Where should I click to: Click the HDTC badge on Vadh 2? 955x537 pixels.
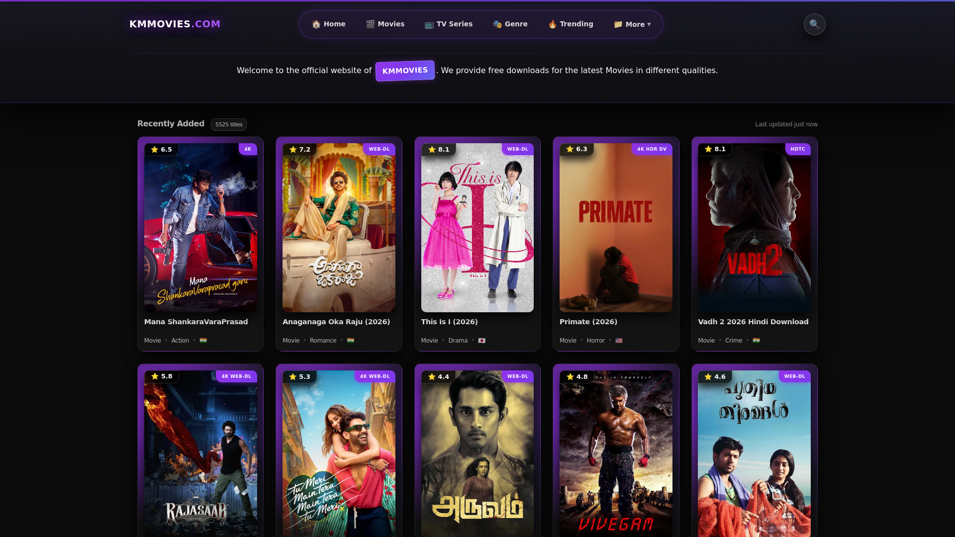tap(798, 149)
